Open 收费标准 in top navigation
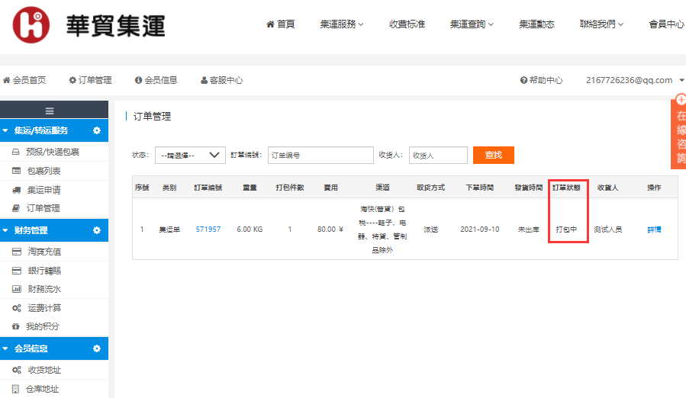Viewport: 686px width, 398px height. point(407,24)
